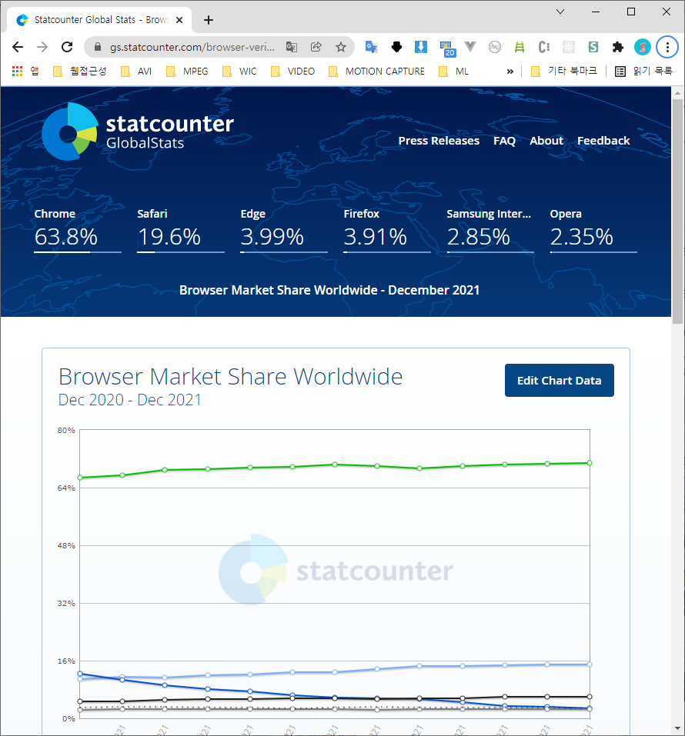Click the browser forward arrow
Screen dimensions: 685x736
pos(42,47)
